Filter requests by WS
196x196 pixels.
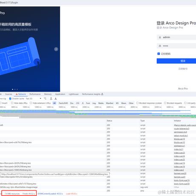click(x=117, y=103)
